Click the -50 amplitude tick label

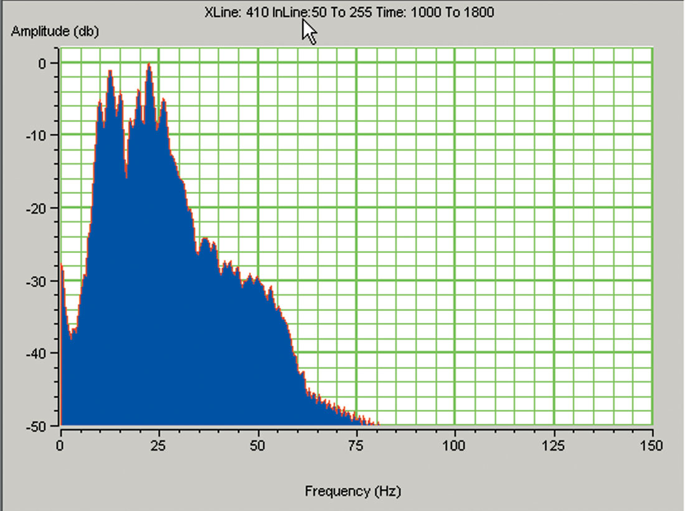[36, 427]
